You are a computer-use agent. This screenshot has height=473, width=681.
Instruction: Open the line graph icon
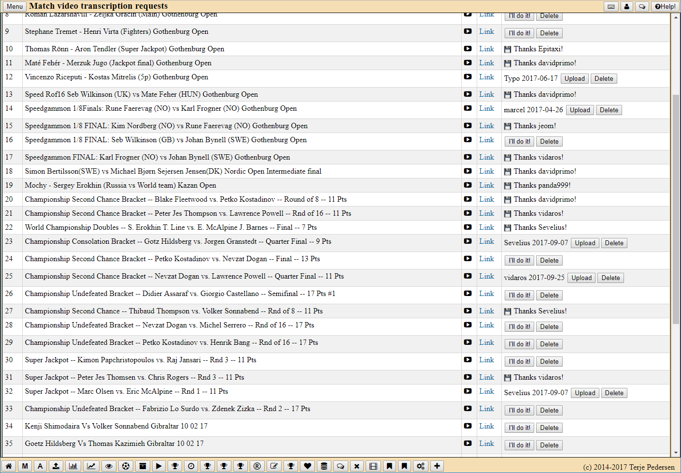tap(91, 466)
